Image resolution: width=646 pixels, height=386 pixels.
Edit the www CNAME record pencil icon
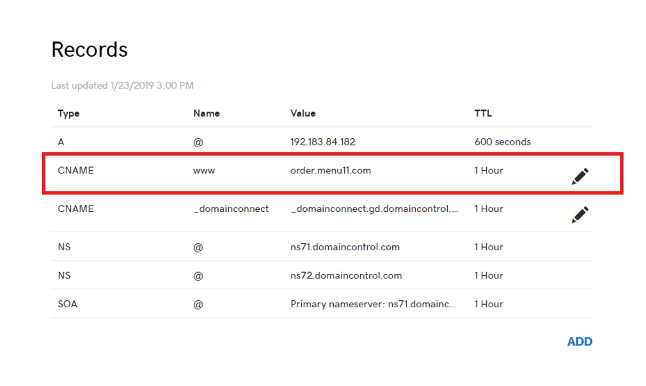click(x=579, y=177)
